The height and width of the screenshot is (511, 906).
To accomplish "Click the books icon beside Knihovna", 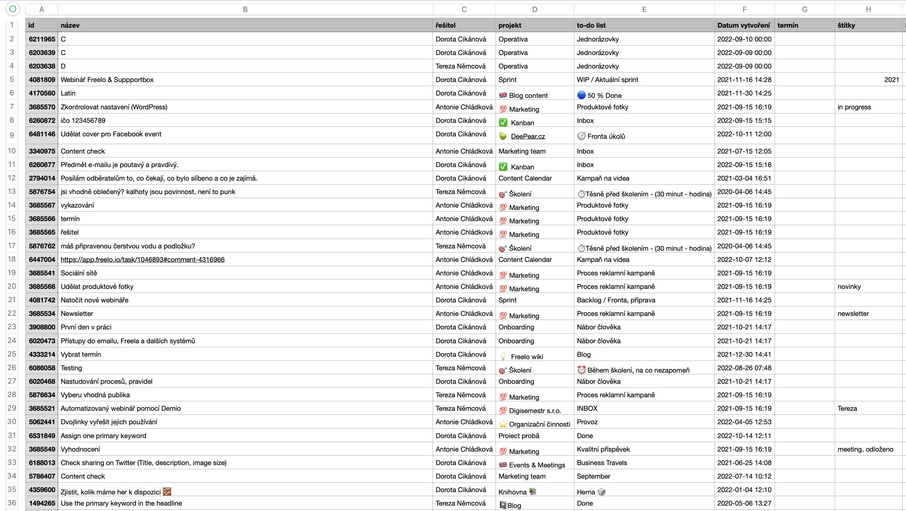I will coord(533,491).
